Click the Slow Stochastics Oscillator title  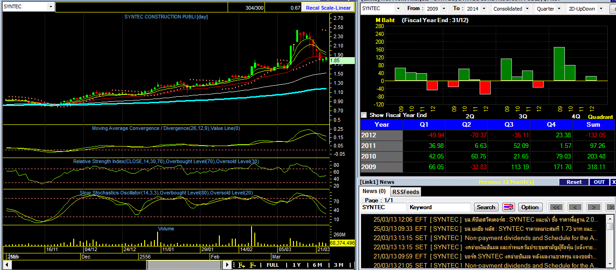[166, 192]
